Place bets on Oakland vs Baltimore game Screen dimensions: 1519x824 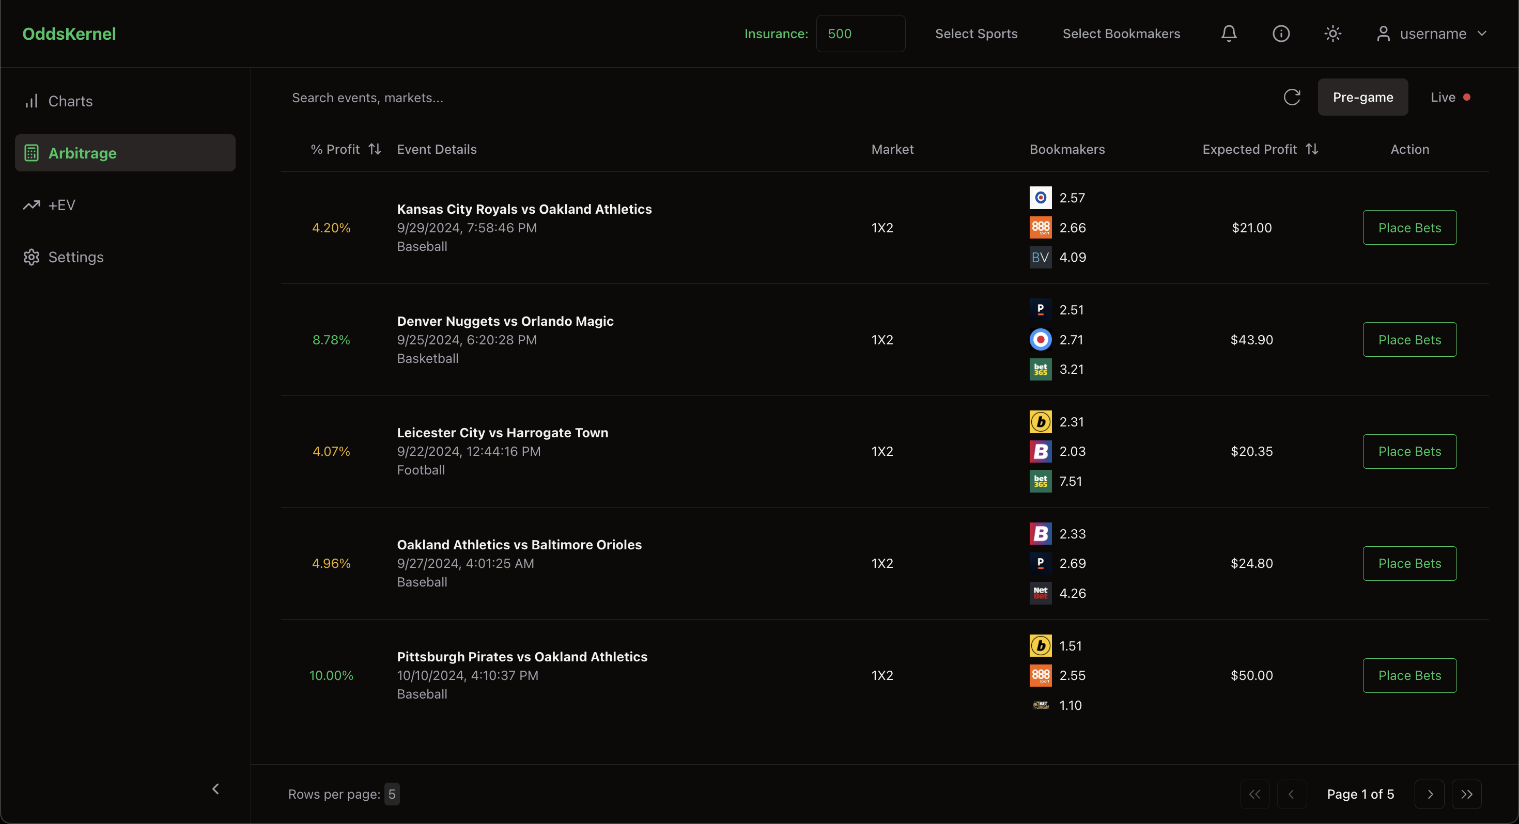click(x=1409, y=563)
